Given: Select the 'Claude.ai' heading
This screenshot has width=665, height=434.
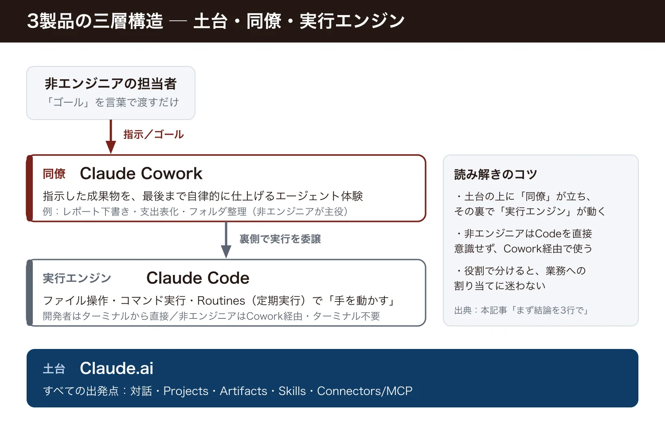Looking at the screenshot, I should coord(117,368).
